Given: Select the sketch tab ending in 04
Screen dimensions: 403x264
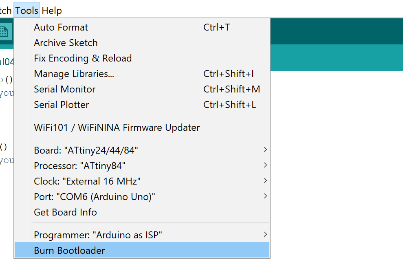Looking at the screenshot, I should coord(7,62).
